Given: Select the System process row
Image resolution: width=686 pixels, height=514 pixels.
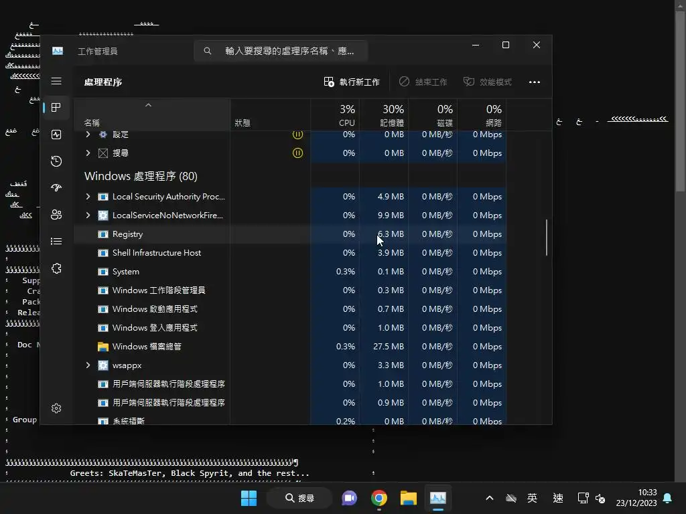Looking at the screenshot, I should 289,272.
